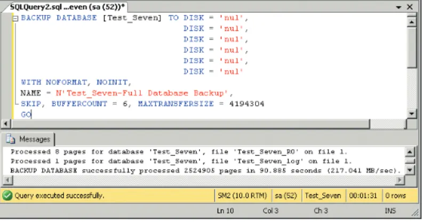This screenshot has height=222, width=423.
Task: Click the '00:01:31' elapsed time entry
Action: click(x=363, y=195)
